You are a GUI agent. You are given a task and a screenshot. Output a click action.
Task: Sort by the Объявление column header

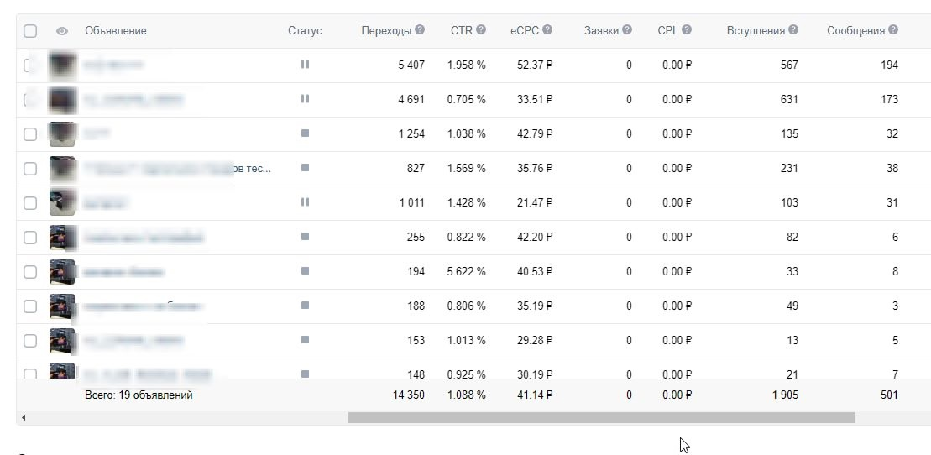[x=116, y=30]
